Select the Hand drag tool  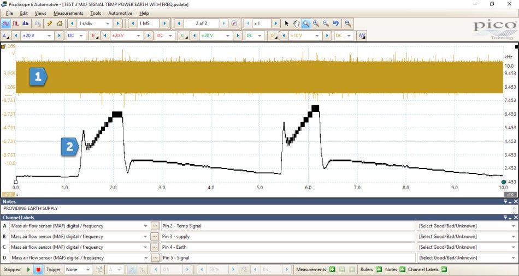click(x=296, y=23)
